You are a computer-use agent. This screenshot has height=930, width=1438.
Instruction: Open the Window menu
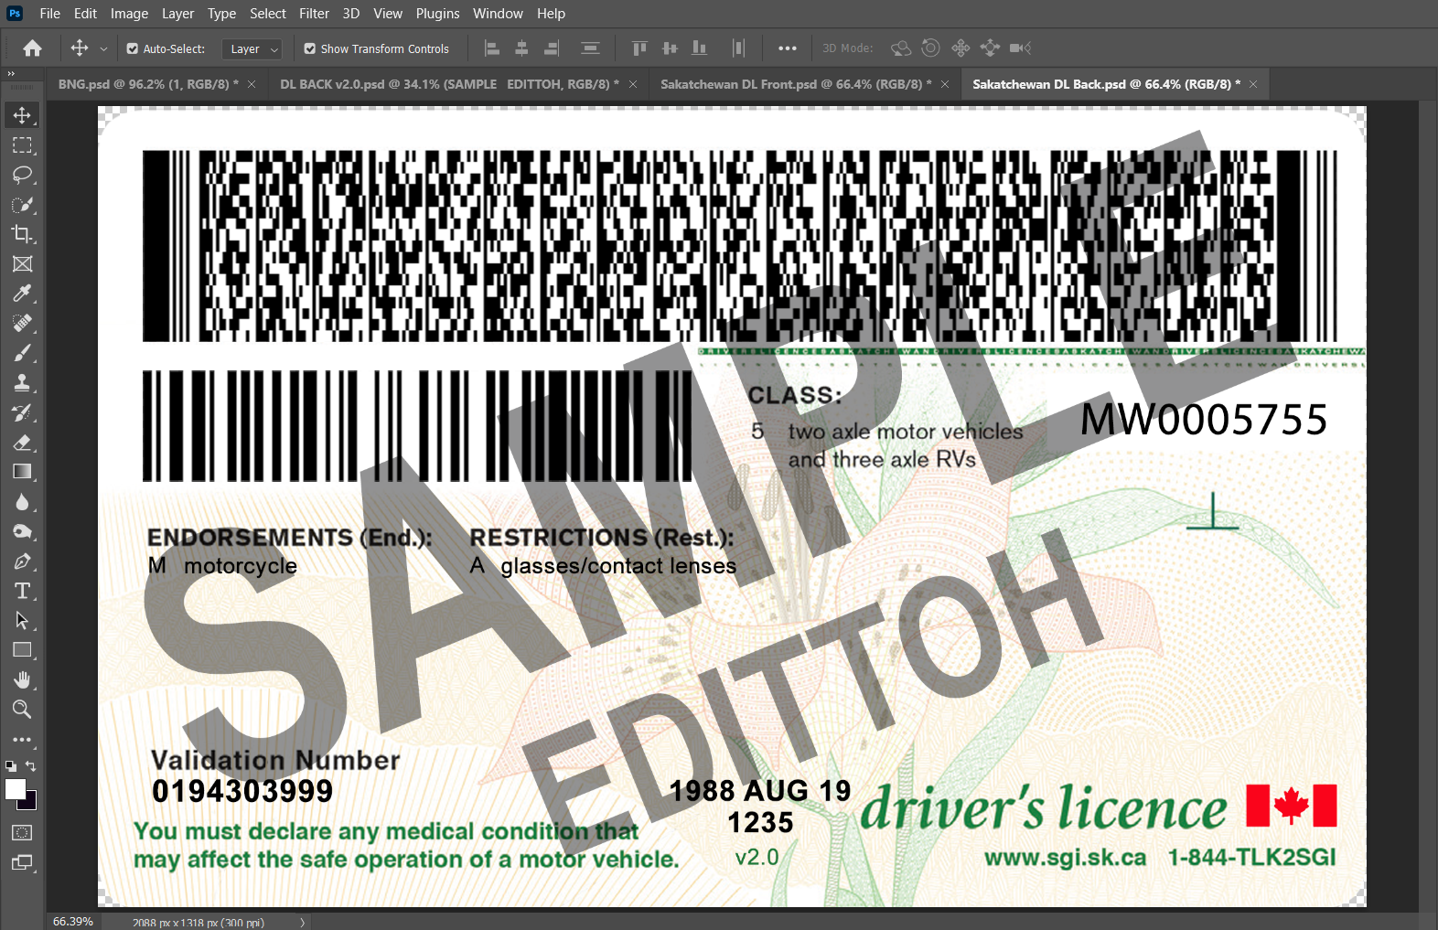pos(498,14)
